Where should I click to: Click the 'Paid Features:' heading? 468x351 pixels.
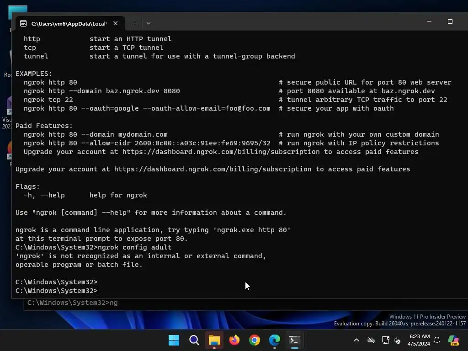tap(44, 126)
